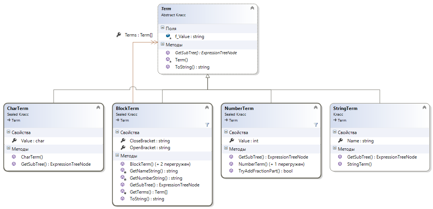Image resolution: width=433 pixels, height=209 pixels.
Task: Select the Value : int property
Action: click(x=248, y=141)
